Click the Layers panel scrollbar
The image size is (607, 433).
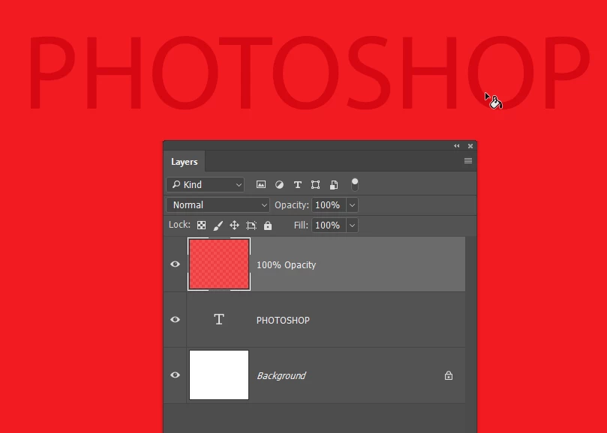[x=470, y=335]
